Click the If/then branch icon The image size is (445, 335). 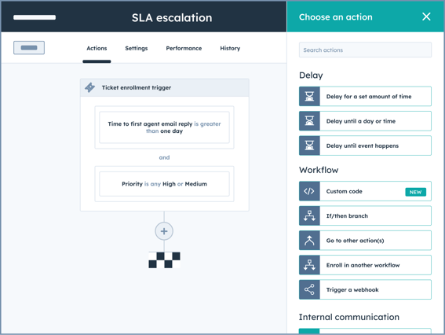[x=309, y=215]
